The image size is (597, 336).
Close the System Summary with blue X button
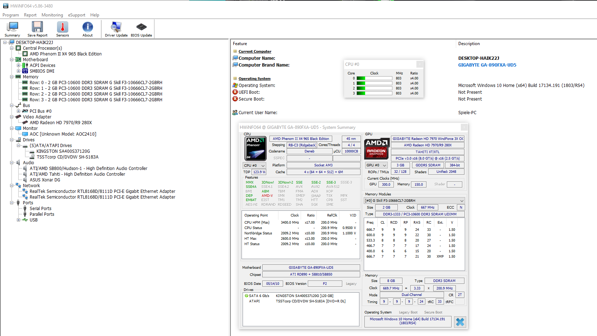pyautogui.click(x=460, y=322)
